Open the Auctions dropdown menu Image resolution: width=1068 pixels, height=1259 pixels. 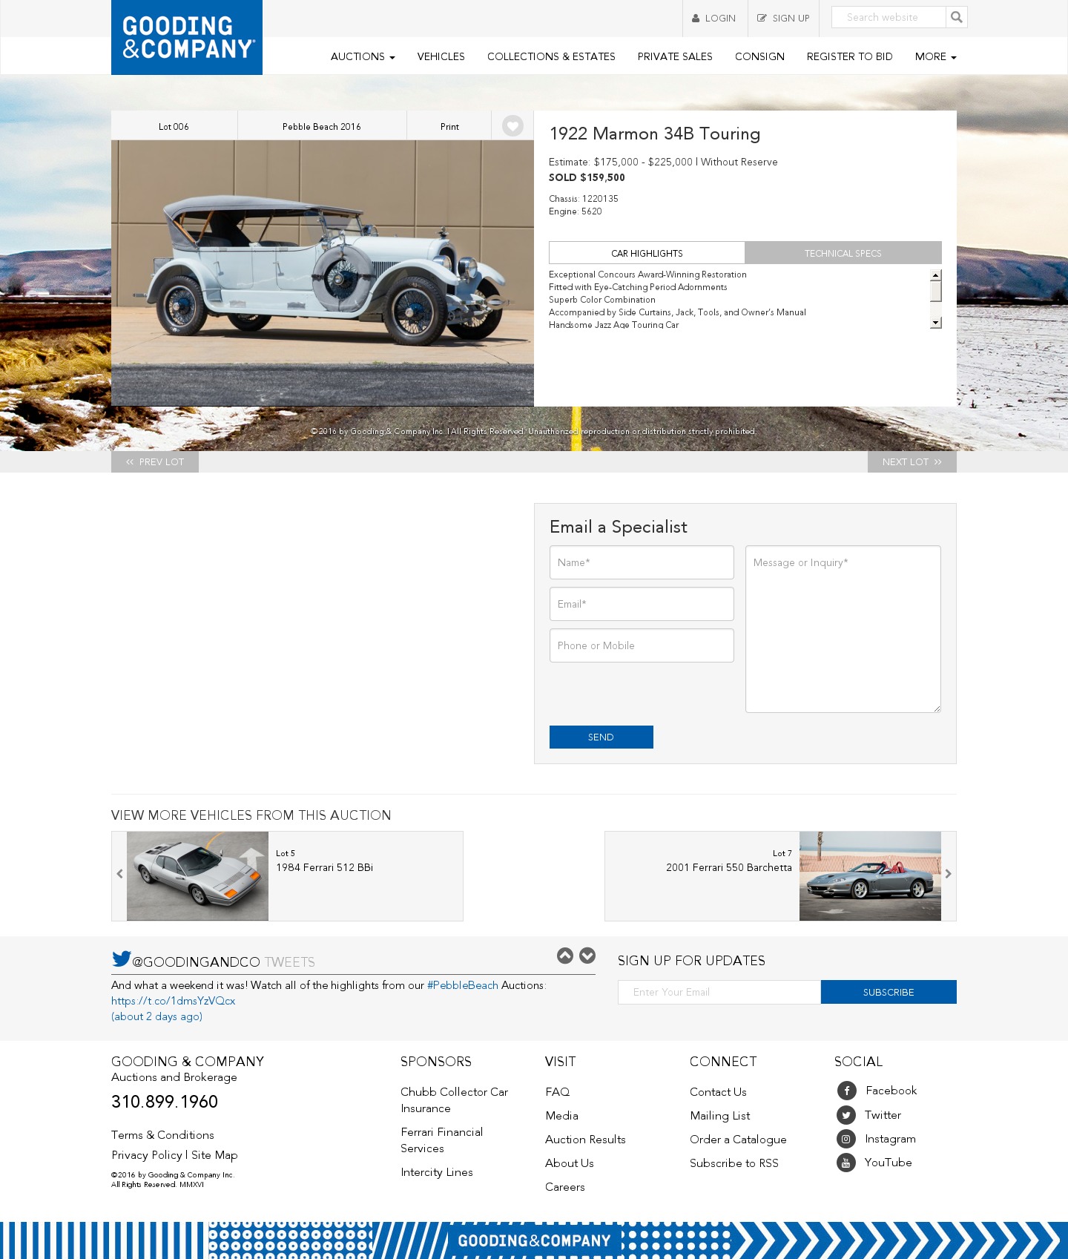pyautogui.click(x=363, y=56)
